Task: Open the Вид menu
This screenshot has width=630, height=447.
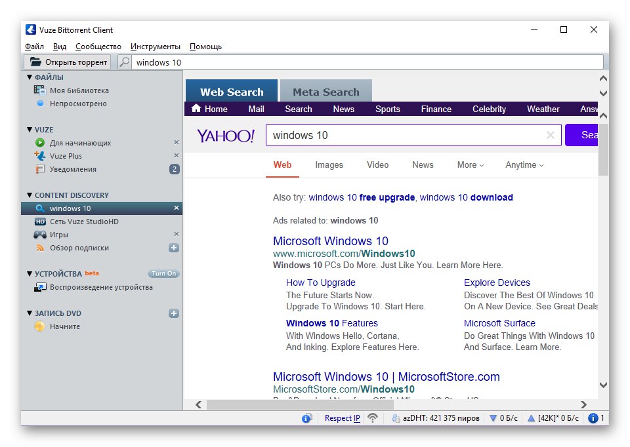Action: coord(60,47)
